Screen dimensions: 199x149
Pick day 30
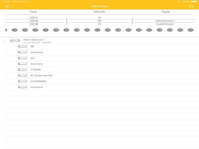180,30
